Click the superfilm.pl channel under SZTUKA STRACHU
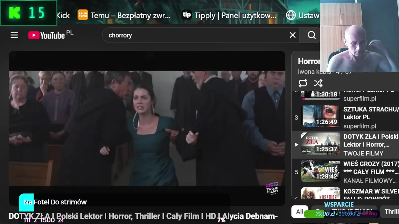 point(360,126)
